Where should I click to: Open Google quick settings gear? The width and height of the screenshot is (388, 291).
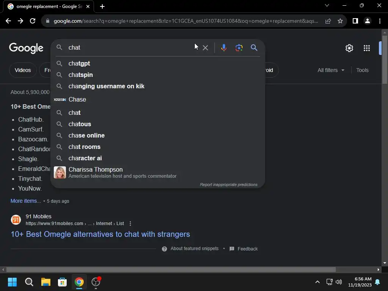349,48
